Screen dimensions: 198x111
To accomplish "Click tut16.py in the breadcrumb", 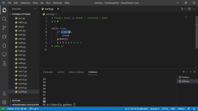I will coord(50,14).
